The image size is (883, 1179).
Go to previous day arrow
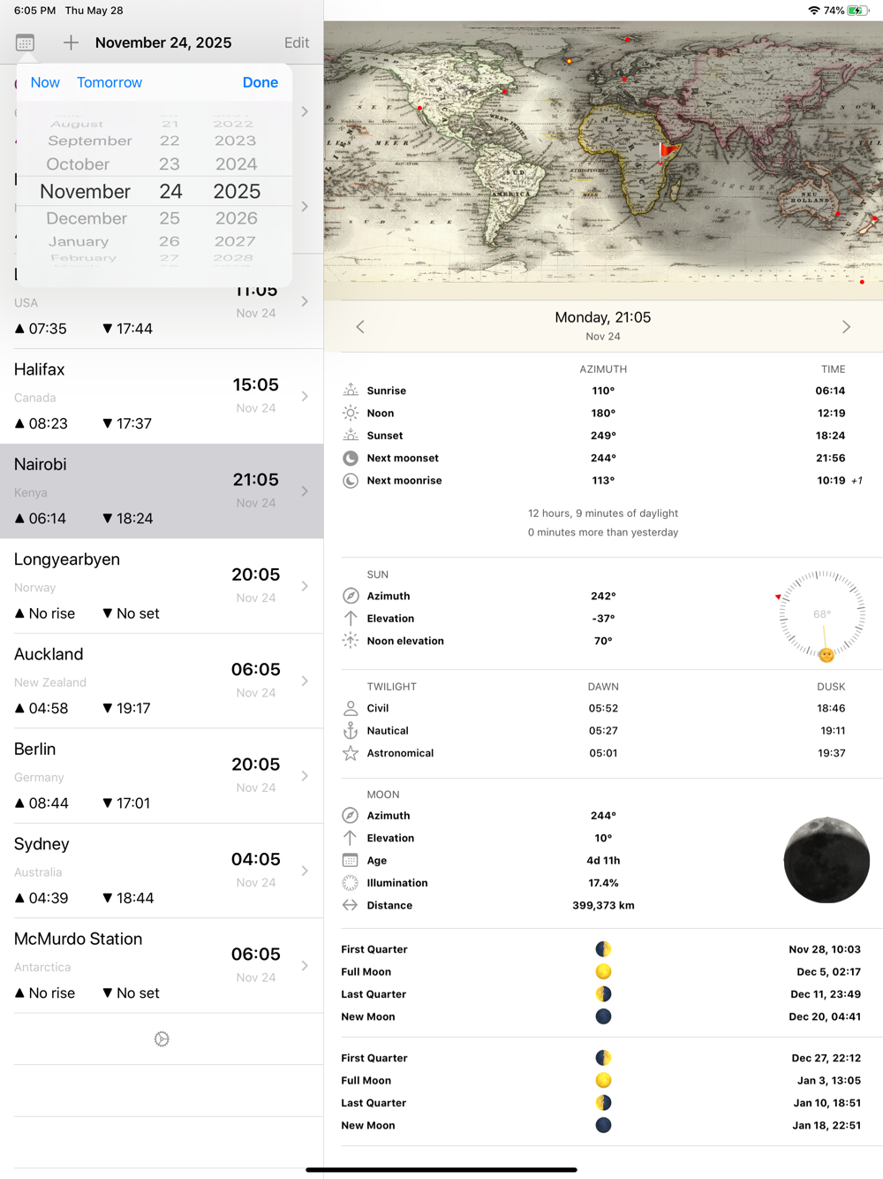360,327
